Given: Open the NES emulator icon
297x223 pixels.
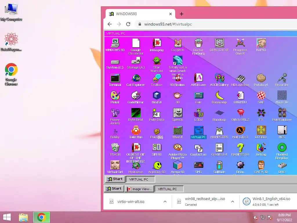Looking at the screenshot, I should tap(282, 132).
